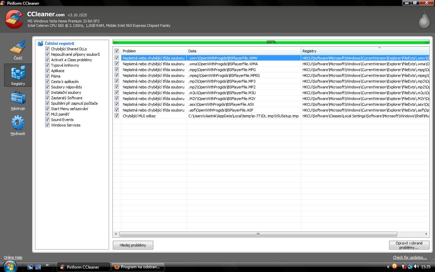Select the BSPlayerFile.ASF result row

(271, 110)
